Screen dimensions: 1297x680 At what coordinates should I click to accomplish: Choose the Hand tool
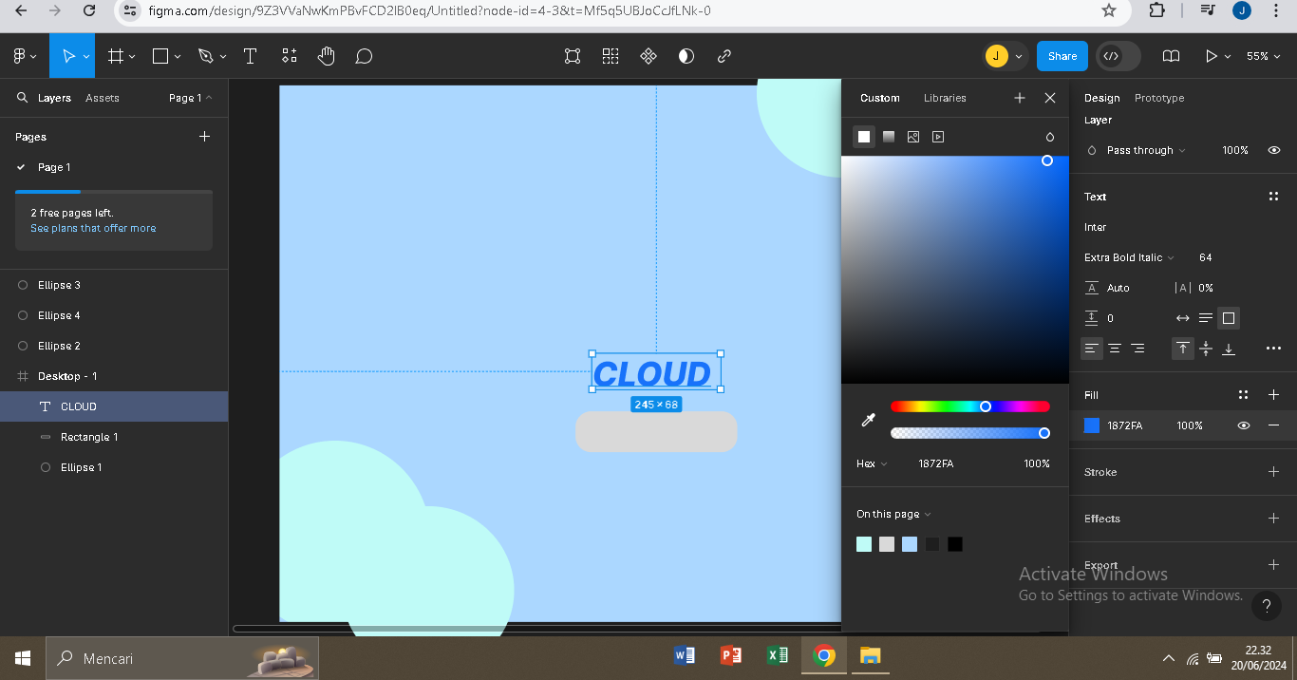click(326, 57)
